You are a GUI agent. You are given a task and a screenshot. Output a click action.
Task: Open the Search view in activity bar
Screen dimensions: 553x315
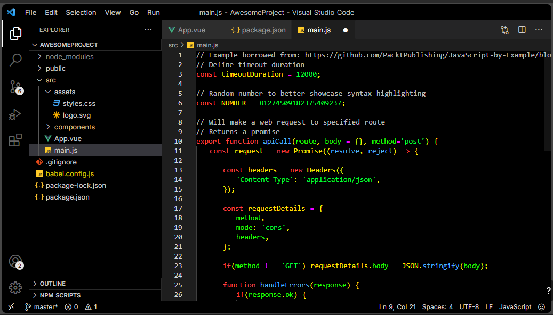(15, 60)
